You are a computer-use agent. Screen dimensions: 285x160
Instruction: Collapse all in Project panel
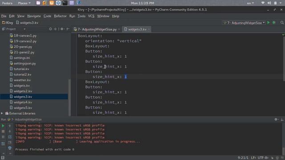(55, 29)
